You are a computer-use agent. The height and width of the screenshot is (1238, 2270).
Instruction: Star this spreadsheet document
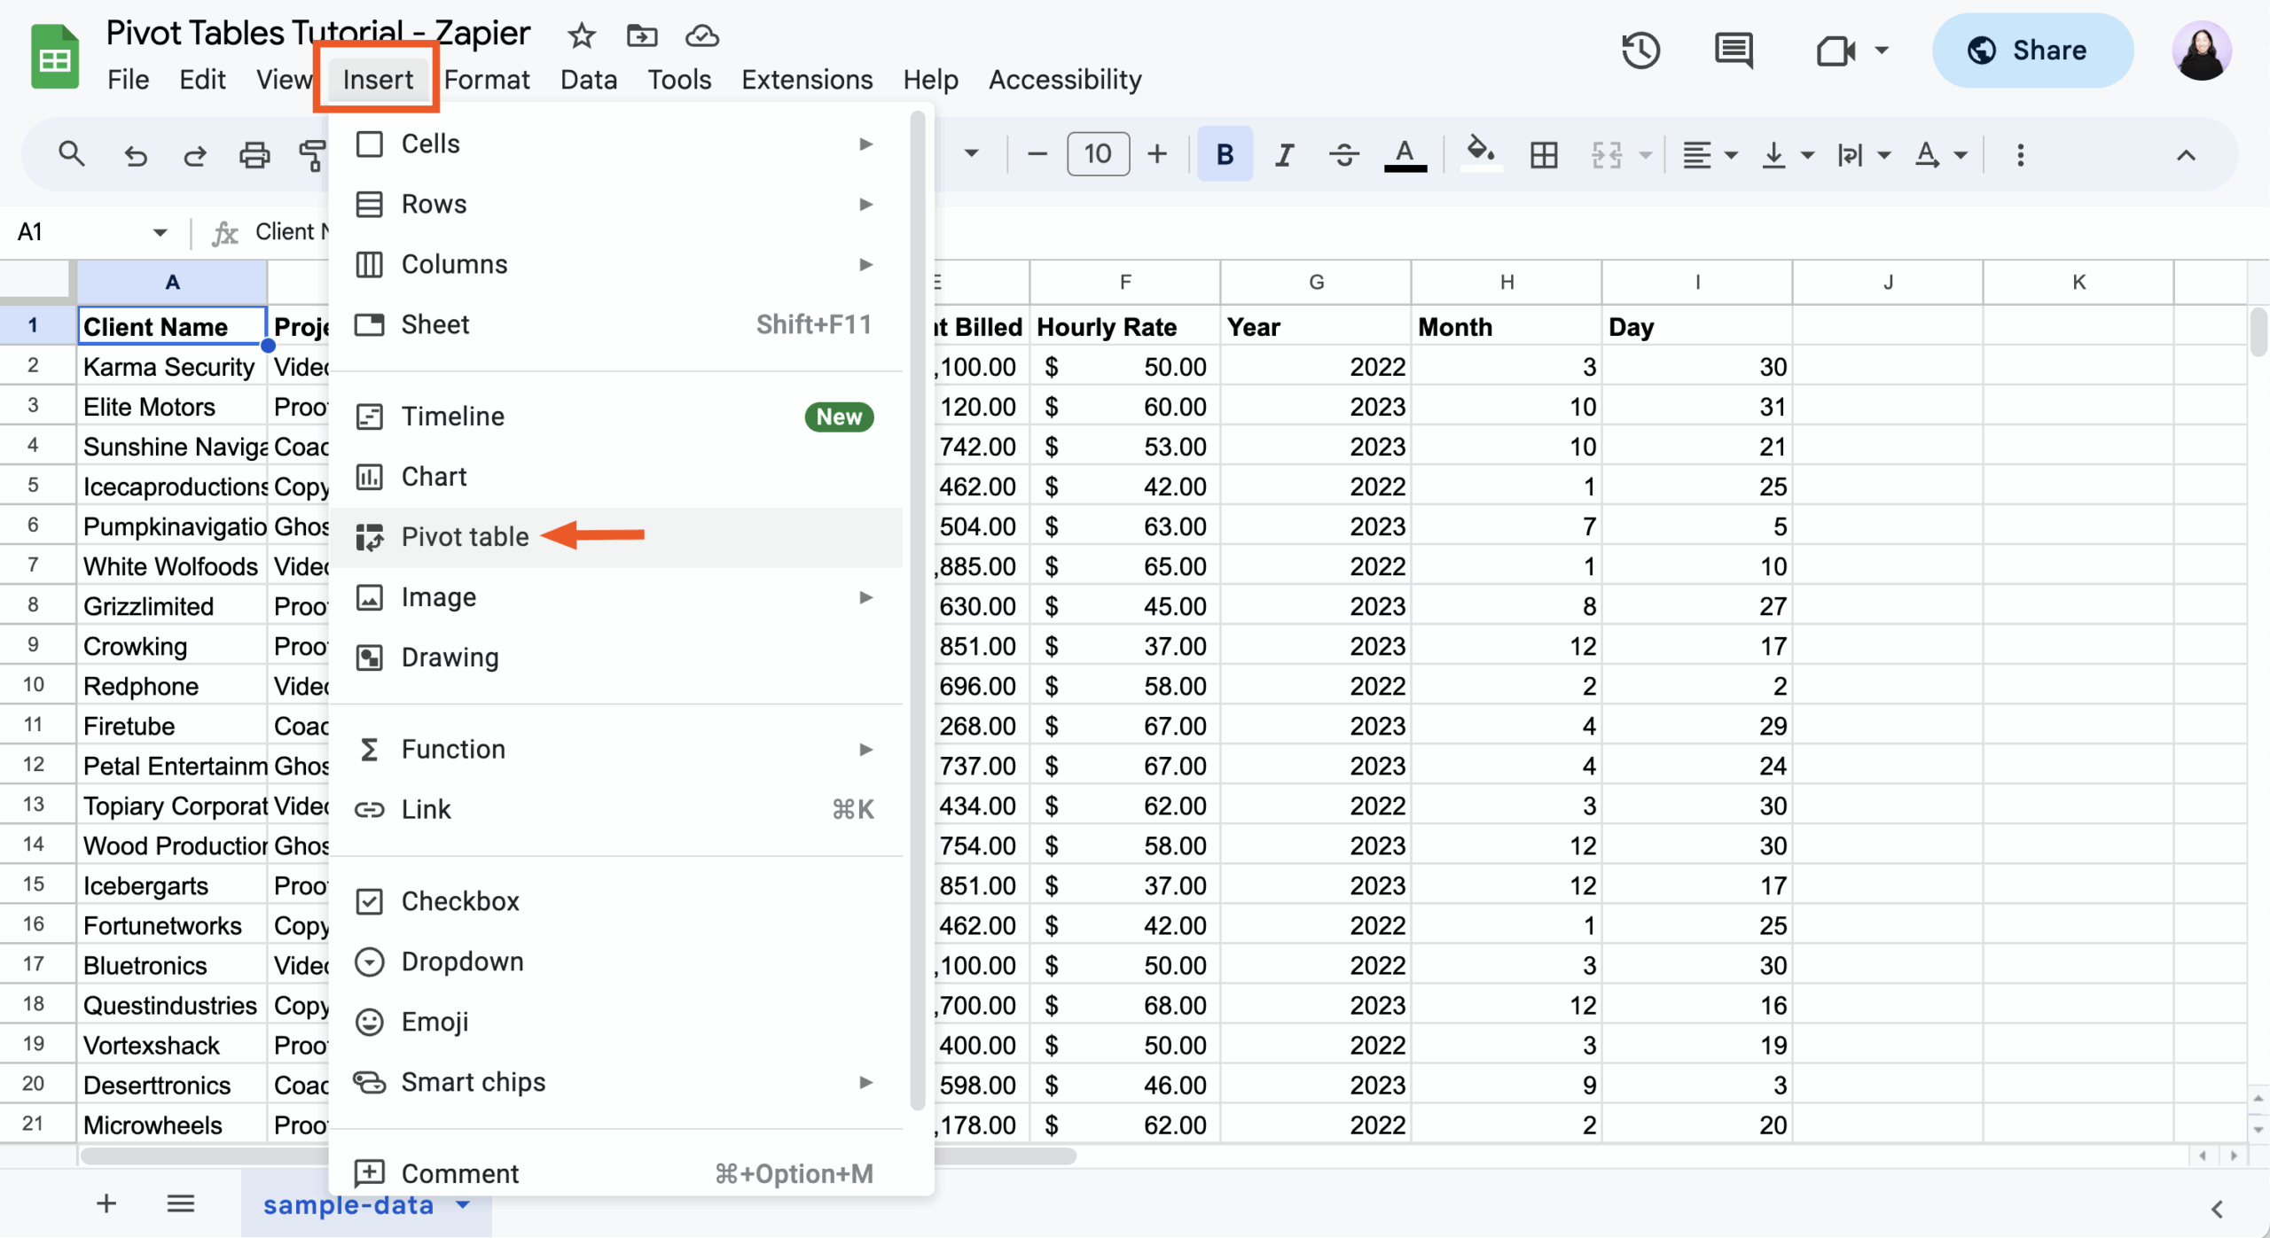[x=582, y=36]
